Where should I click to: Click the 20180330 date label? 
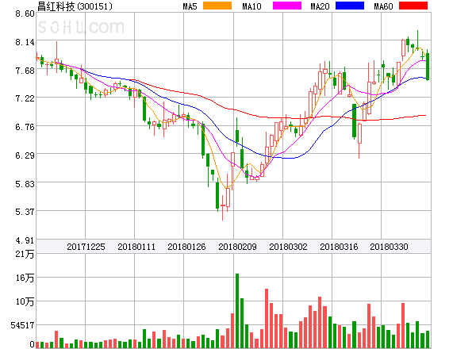coord(389,247)
